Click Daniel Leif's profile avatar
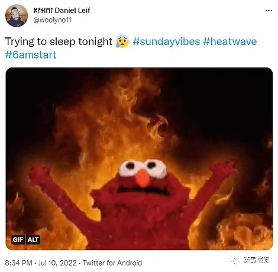 click(17, 15)
